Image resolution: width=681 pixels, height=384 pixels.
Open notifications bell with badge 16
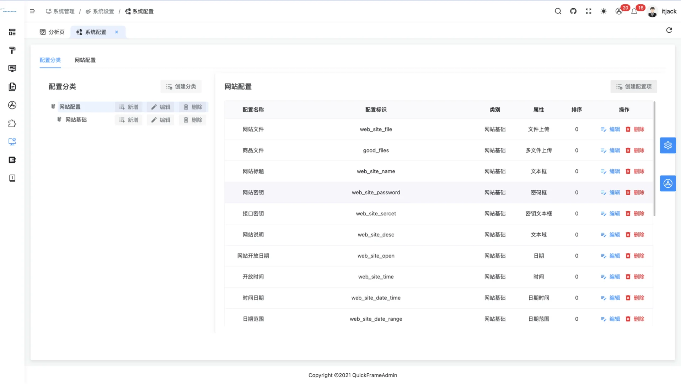point(634,11)
